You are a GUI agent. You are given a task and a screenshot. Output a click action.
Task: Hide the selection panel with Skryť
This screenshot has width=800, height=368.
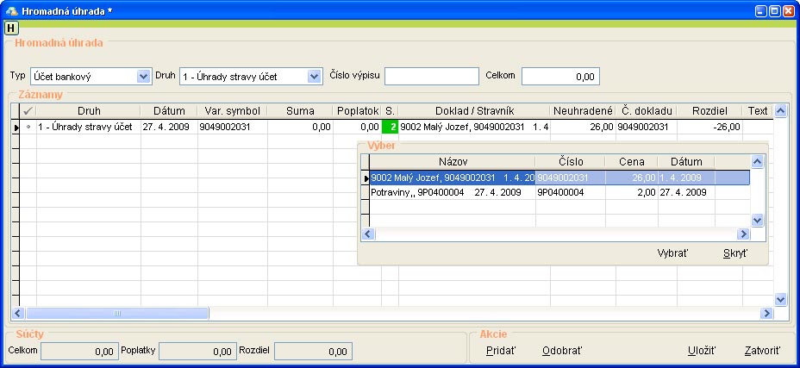pos(734,253)
